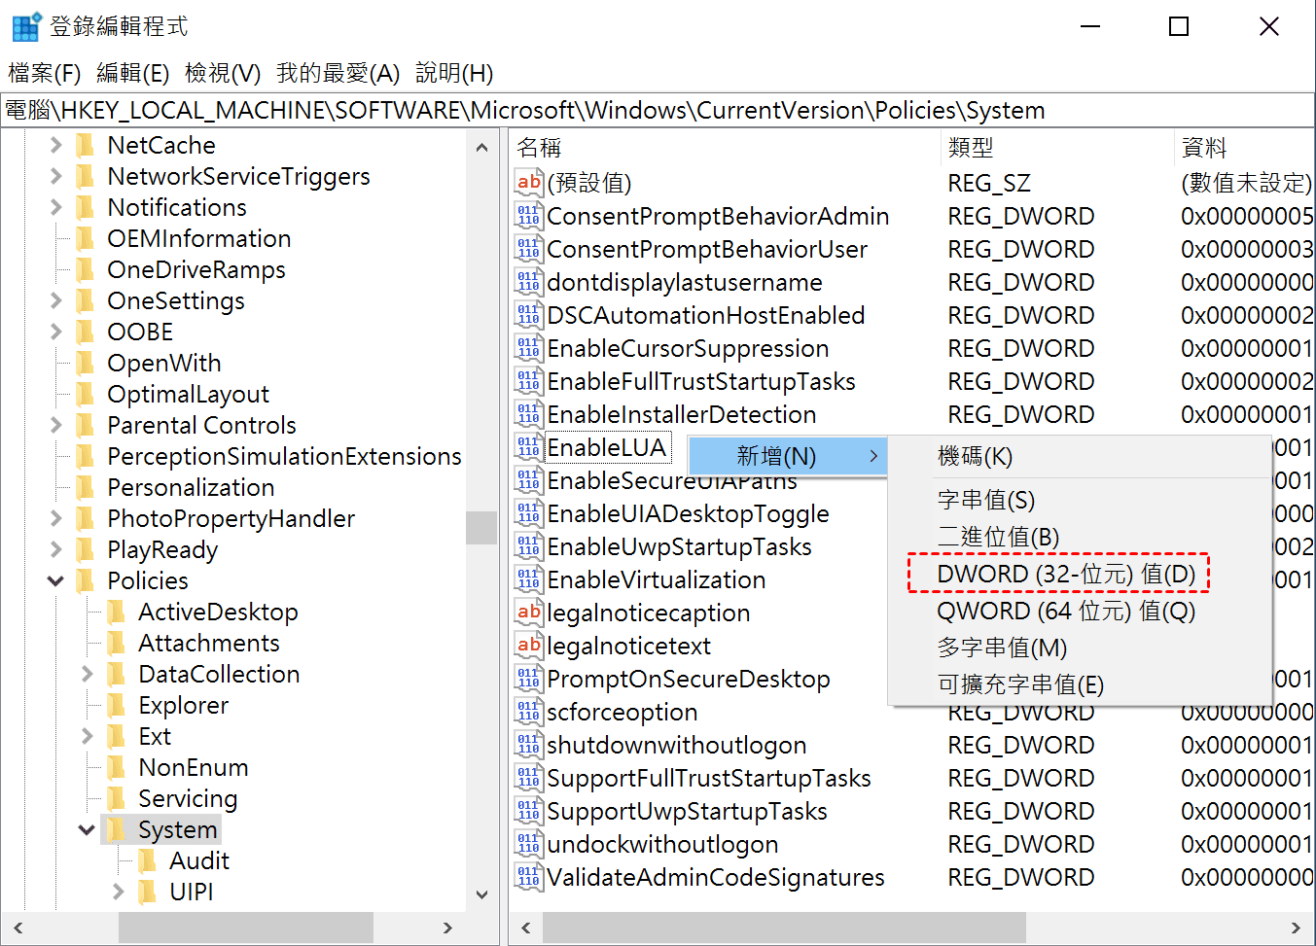Screen dimensions: 1316x946
Task: Click the EnableUwpStartupTasks value icon
Action: click(x=528, y=546)
